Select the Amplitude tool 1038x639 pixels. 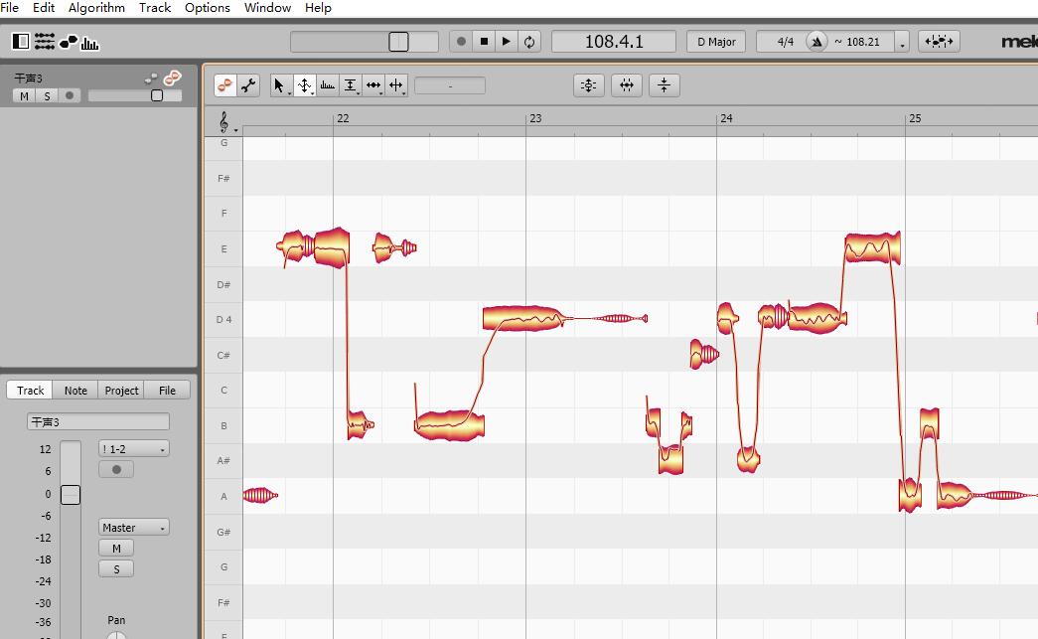point(351,85)
